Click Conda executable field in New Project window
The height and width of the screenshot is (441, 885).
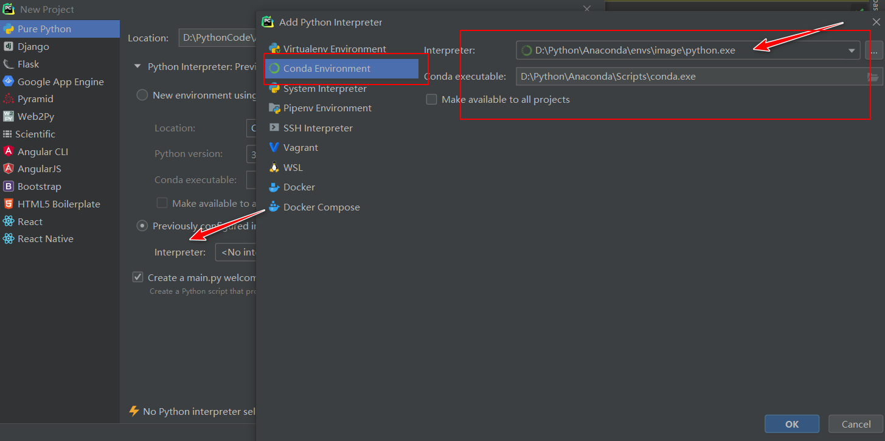pyautogui.click(x=251, y=179)
